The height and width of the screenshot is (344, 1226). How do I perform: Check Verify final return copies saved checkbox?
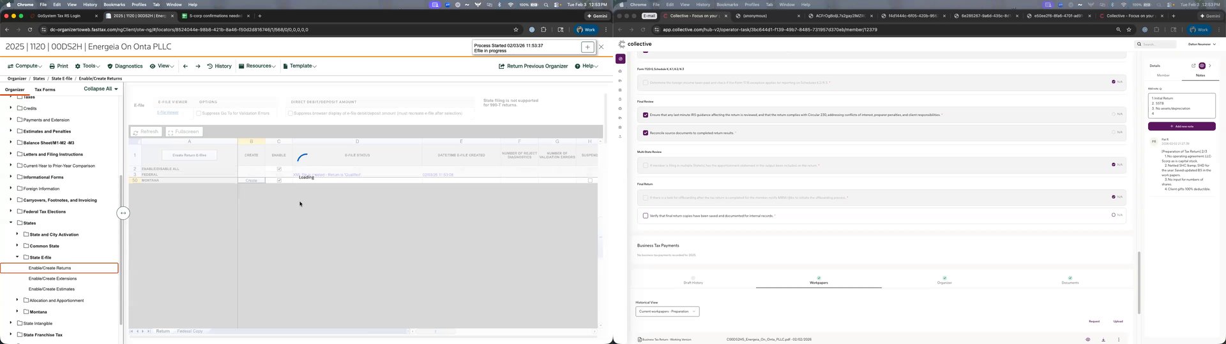[x=646, y=216]
